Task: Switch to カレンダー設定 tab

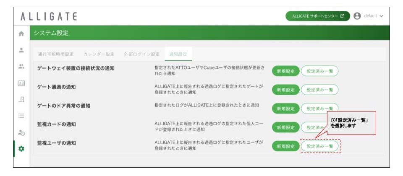Action: pos(99,54)
